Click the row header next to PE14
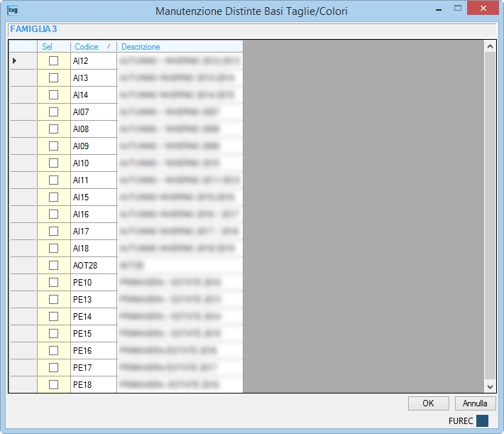This screenshot has width=504, height=434. [23, 316]
